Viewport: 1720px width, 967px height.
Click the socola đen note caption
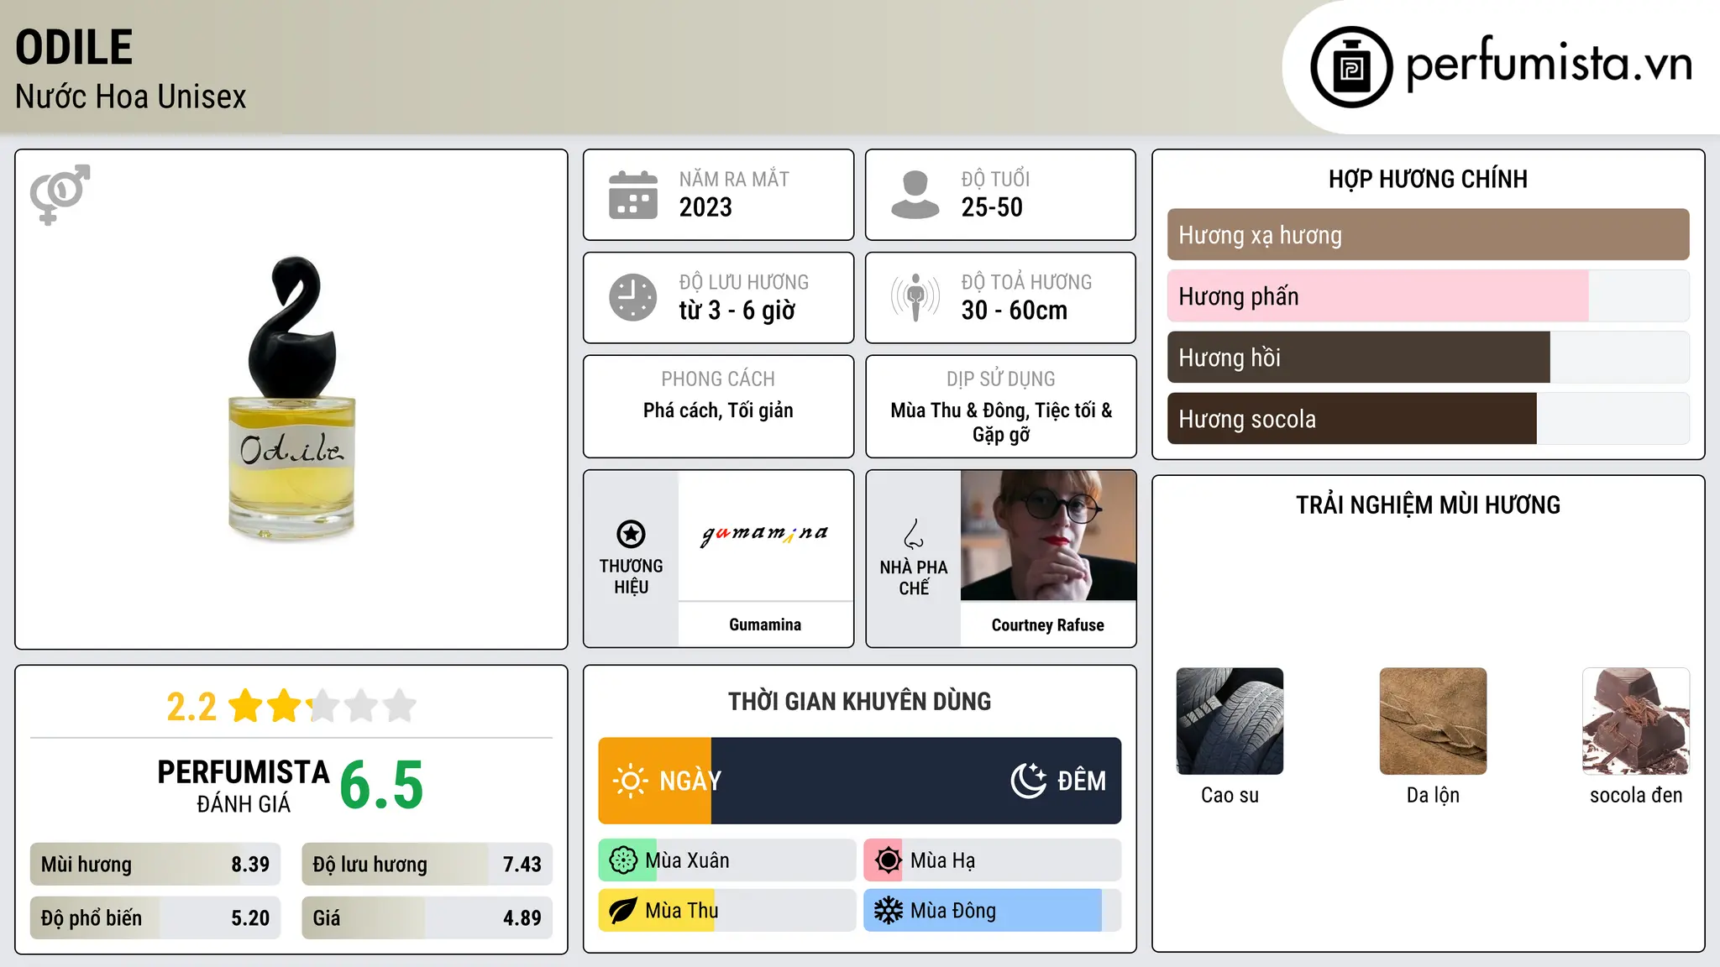pyautogui.click(x=1636, y=795)
